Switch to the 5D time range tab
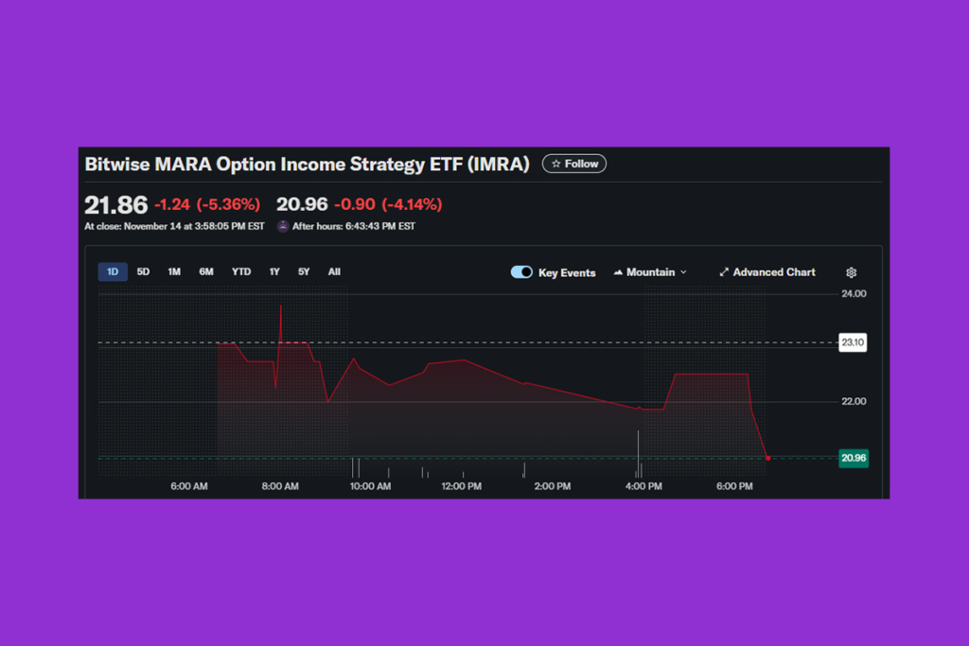 point(143,271)
